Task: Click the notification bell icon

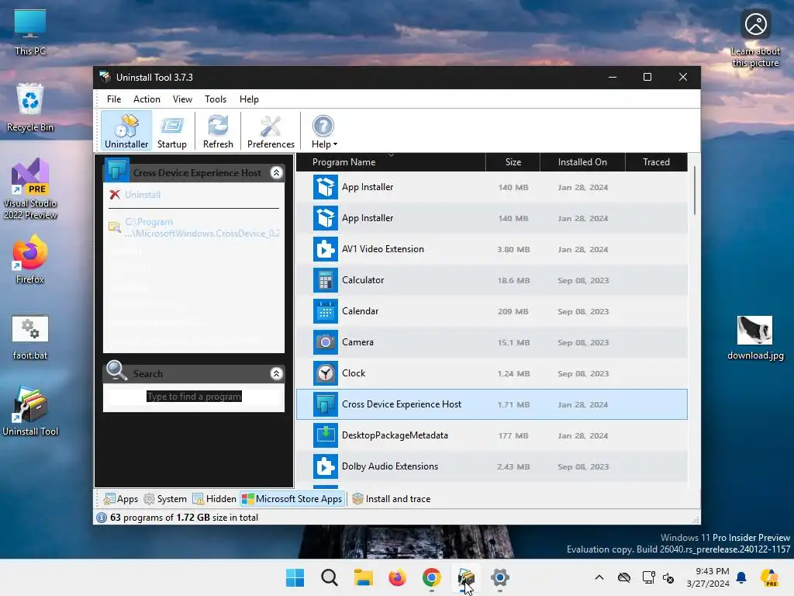Action: click(741, 577)
